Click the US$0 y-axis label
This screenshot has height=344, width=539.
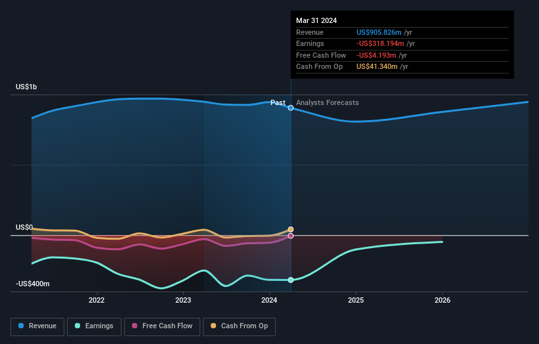24,227
